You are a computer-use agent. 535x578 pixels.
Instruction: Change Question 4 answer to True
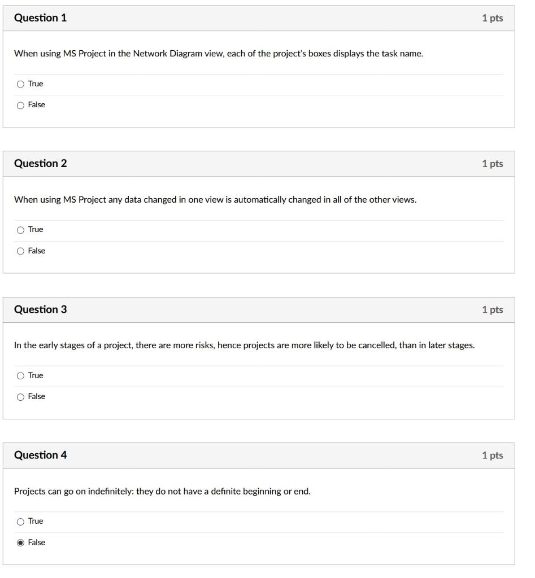click(x=21, y=521)
